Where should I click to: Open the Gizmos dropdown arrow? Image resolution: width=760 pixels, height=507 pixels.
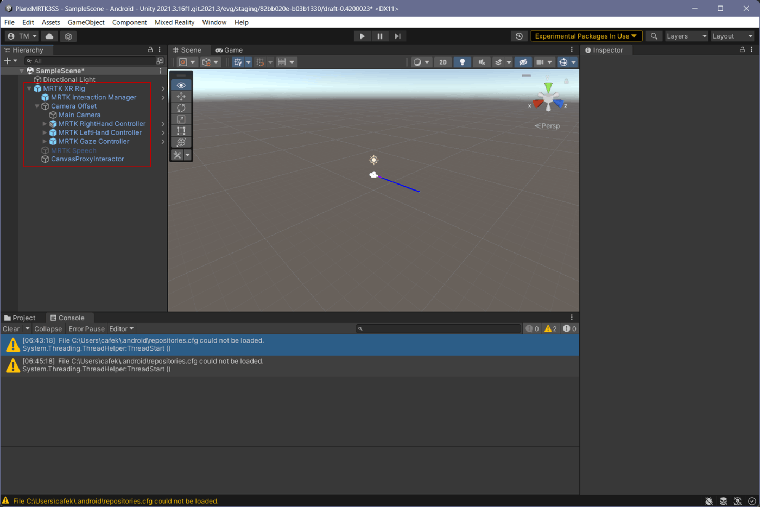pyautogui.click(x=573, y=62)
